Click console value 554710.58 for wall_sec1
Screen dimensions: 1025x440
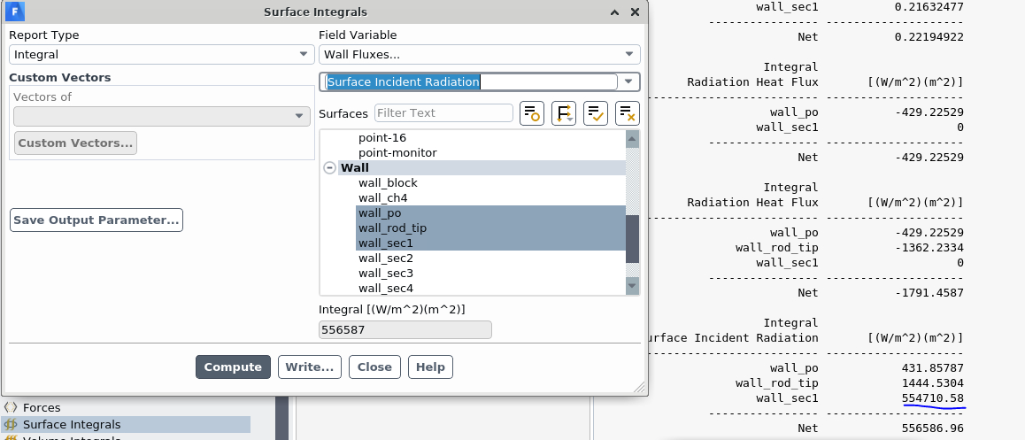pos(932,398)
